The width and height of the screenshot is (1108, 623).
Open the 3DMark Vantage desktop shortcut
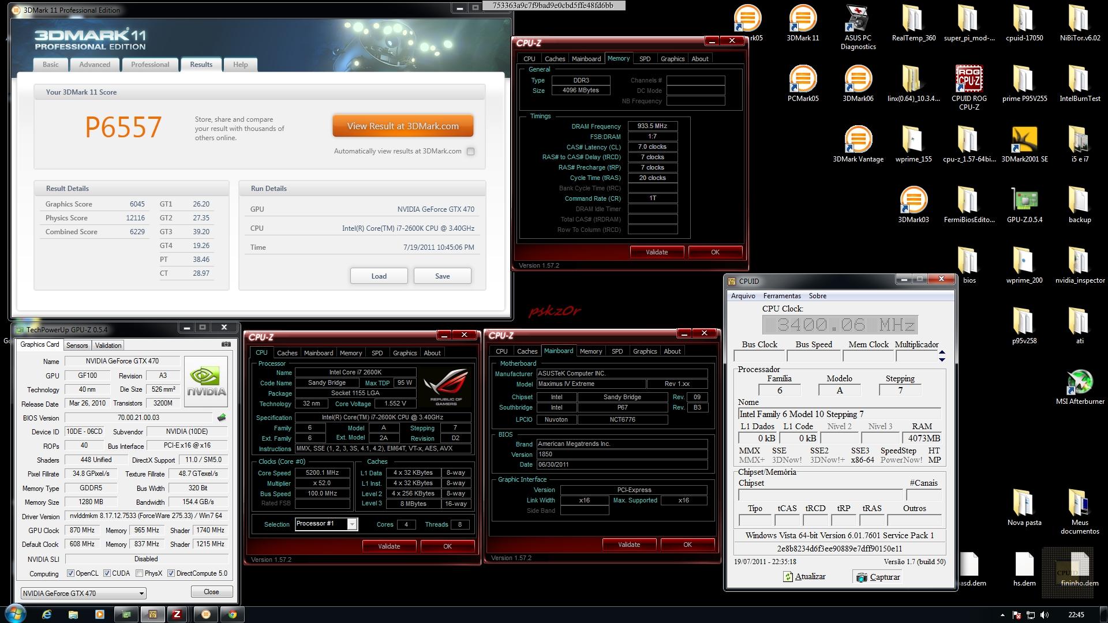pyautogui.click(x=858, y=144)
